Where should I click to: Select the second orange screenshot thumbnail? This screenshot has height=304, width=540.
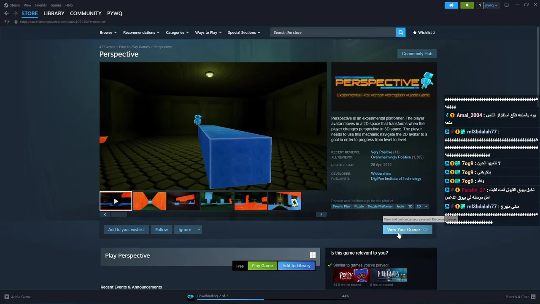click(x=184, y=201)
